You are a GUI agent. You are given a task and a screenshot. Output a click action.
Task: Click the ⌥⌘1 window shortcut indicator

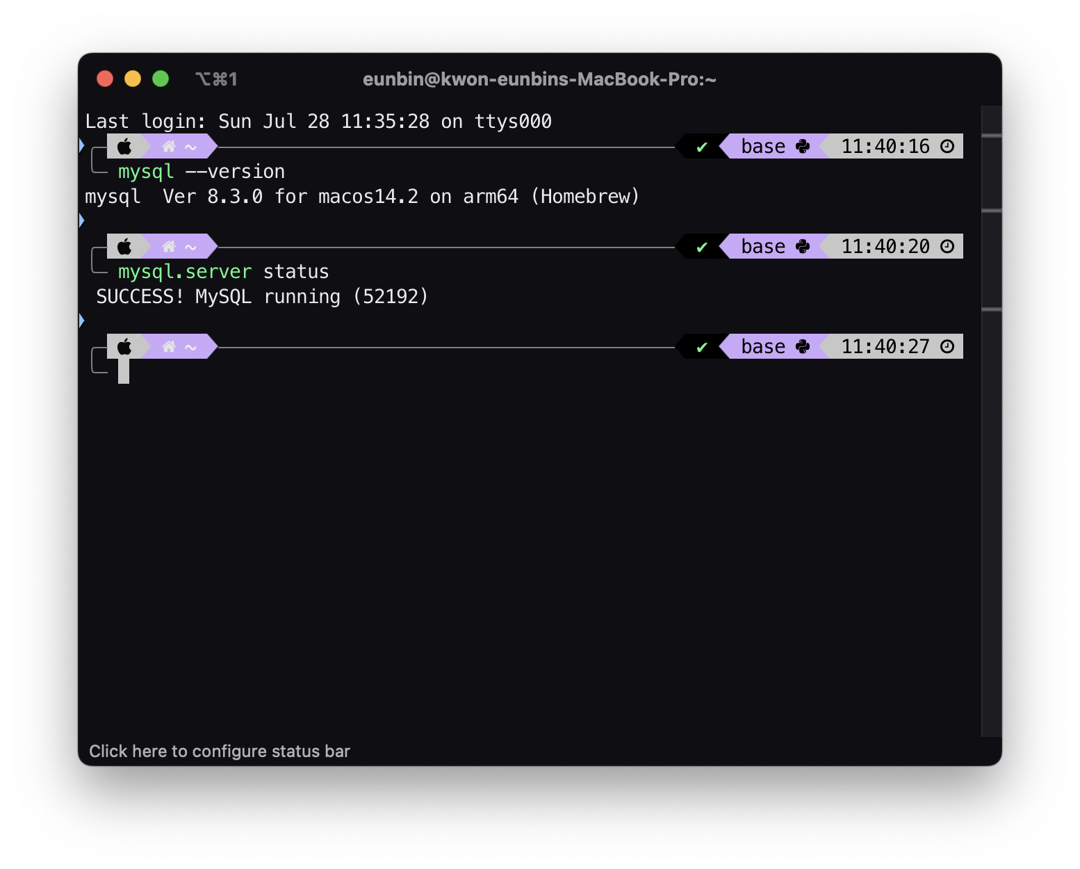pos(217,79)
